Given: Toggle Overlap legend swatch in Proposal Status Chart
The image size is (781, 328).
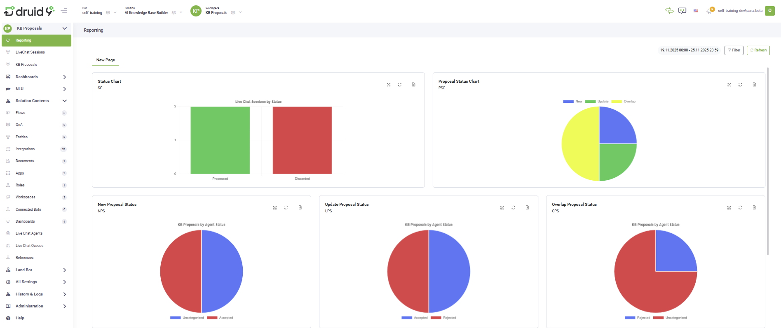Looking at the screenshot, I should point(617,101).
